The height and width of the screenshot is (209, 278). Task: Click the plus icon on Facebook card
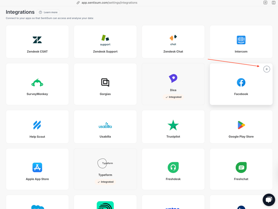tap(267, 69)
